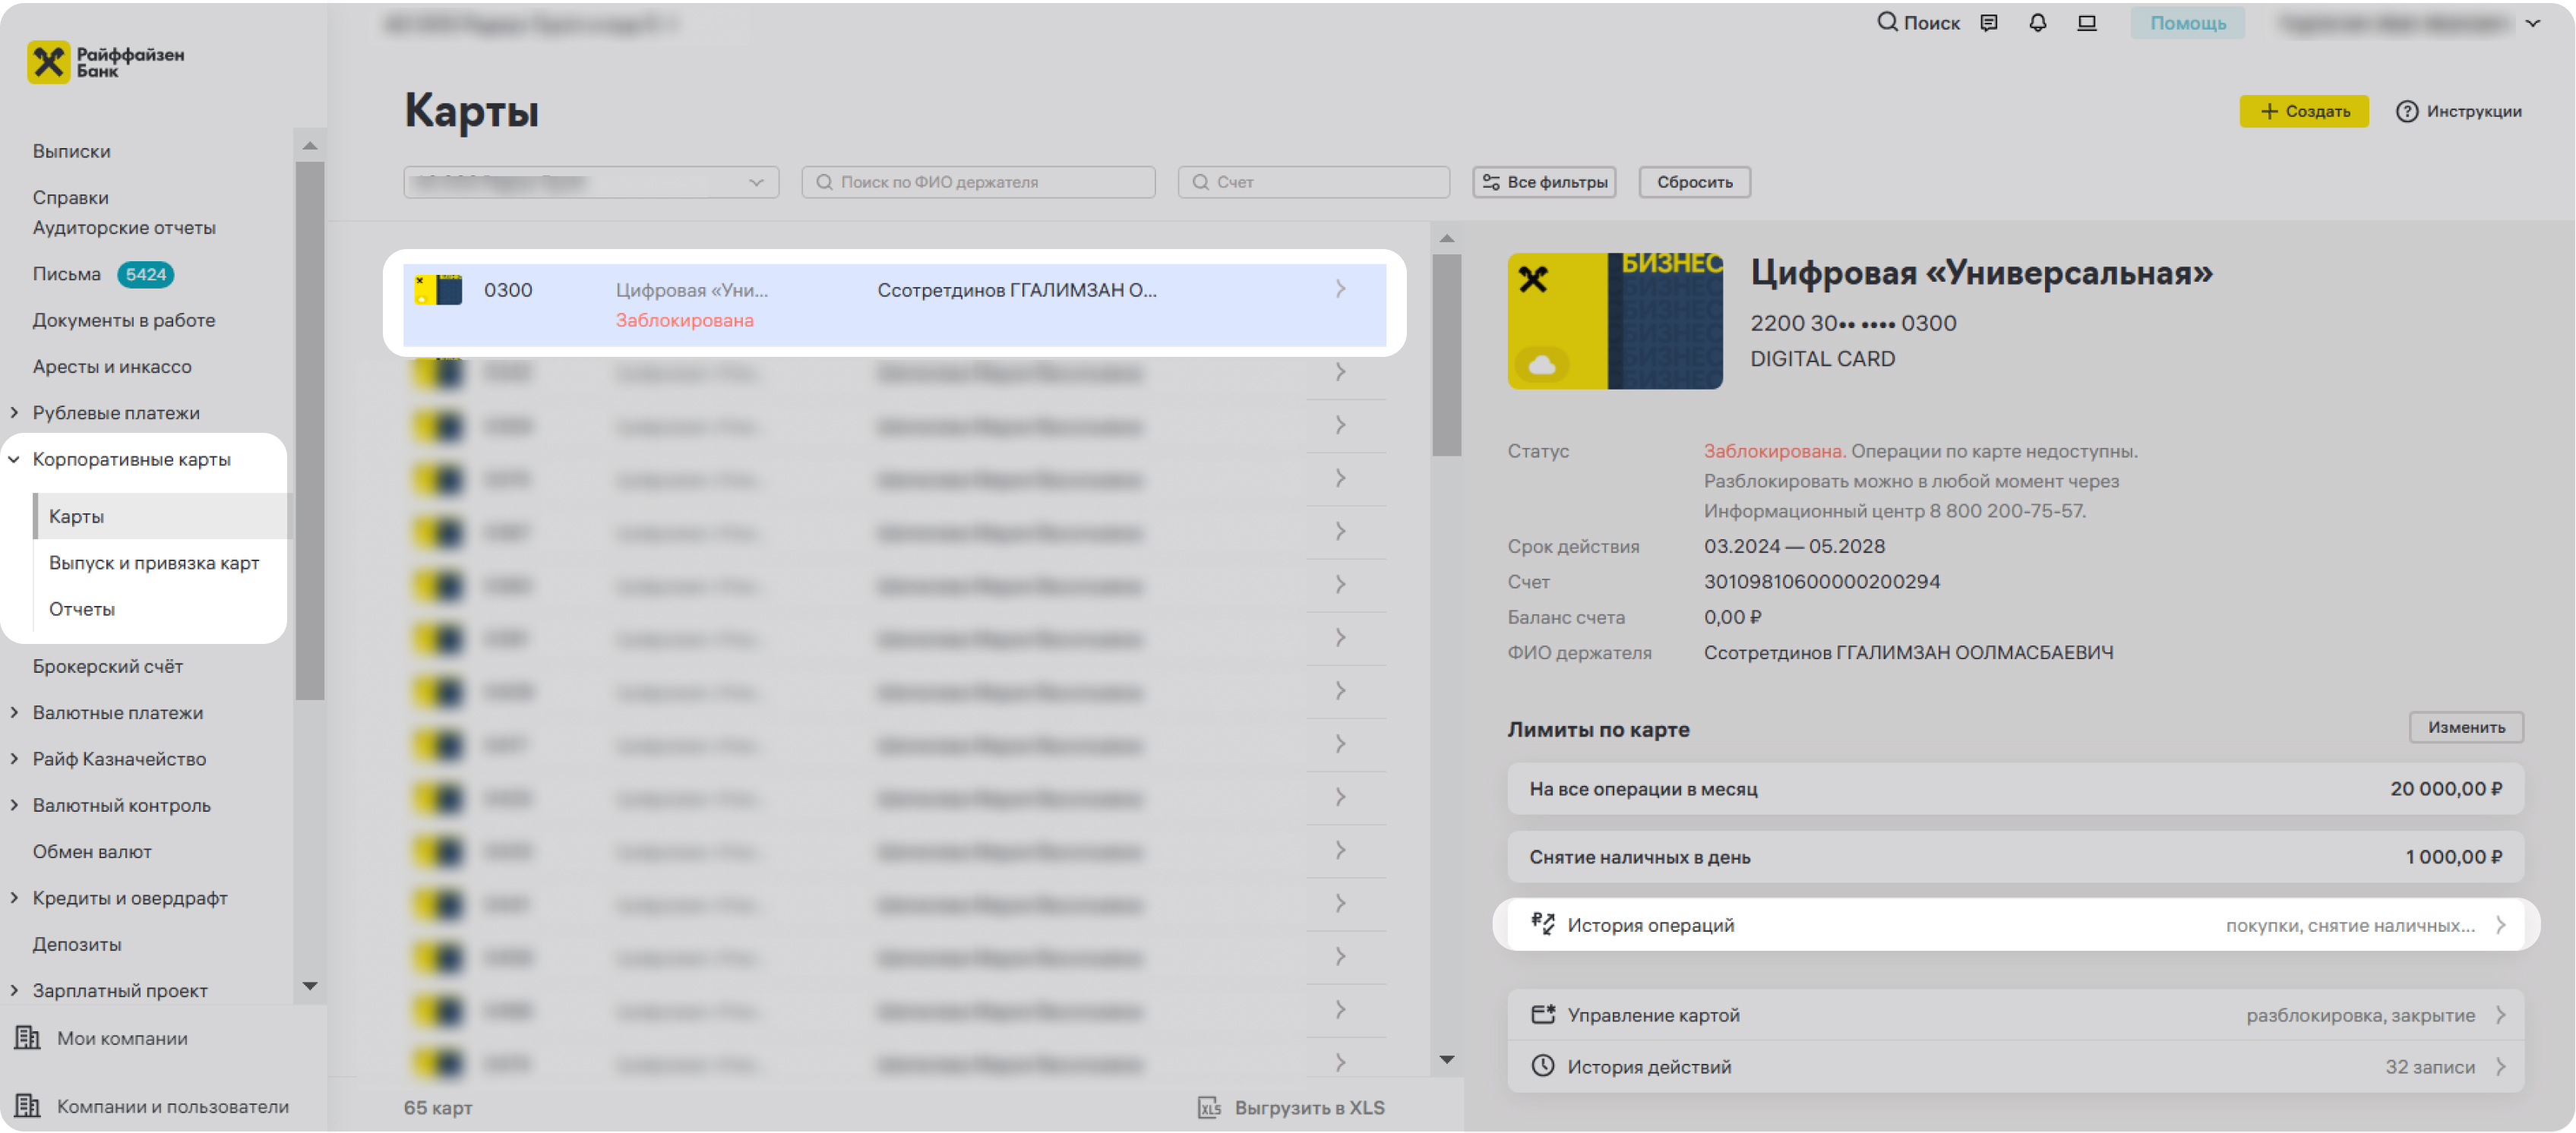Click the sidebar scroll down arrow
Image resolution: width=2576 pixels, height=1133 pixels.
coord(310,986)
